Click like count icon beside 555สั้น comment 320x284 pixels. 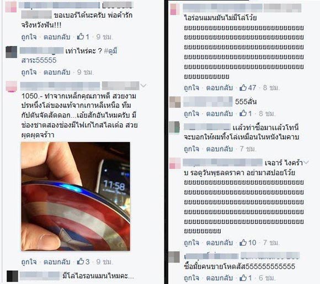click(243, 113)
